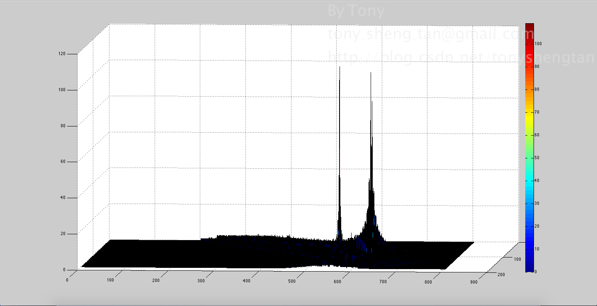
Task: Select the cyan region of the colorbar
Action: click(529, 180)
